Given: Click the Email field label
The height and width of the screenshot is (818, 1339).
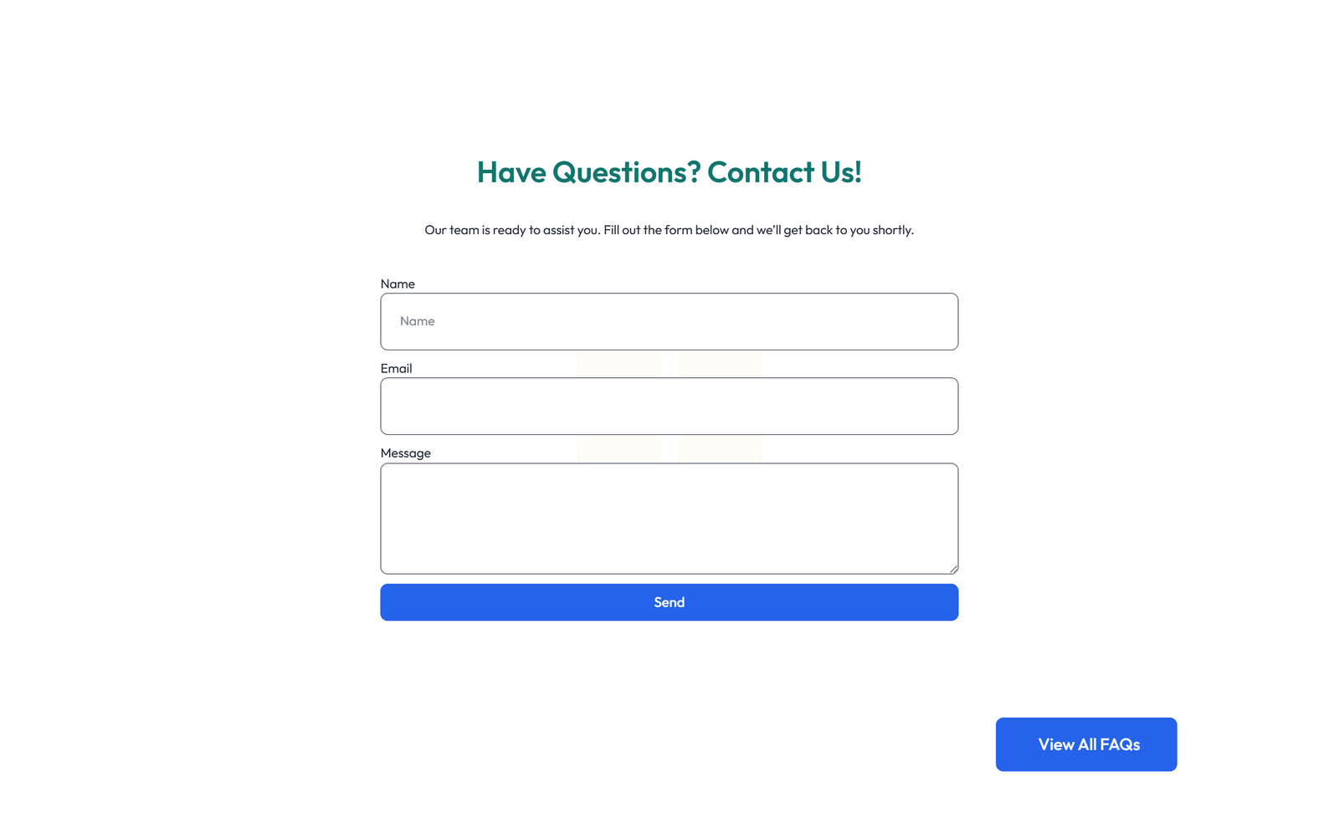Looking at the screenshot, I should tap(395, 368).
